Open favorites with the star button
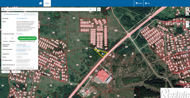Image resolution: width=190 pixels, height=98 pixels. pos(99,9)
